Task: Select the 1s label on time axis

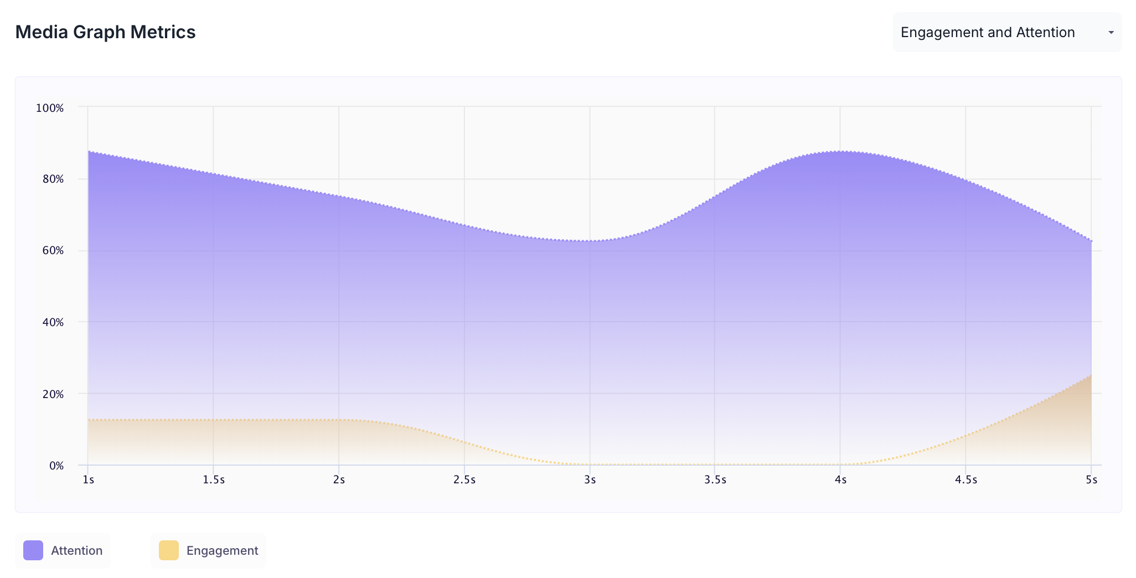Action: point(88,479)
